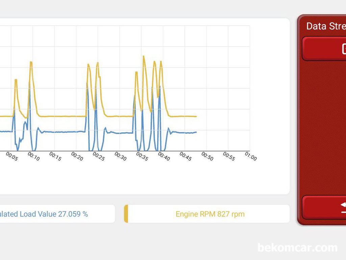Select the 00:25 time axis label
The height and width of the screenshot is (260, 346).
[x=99, y=156]
